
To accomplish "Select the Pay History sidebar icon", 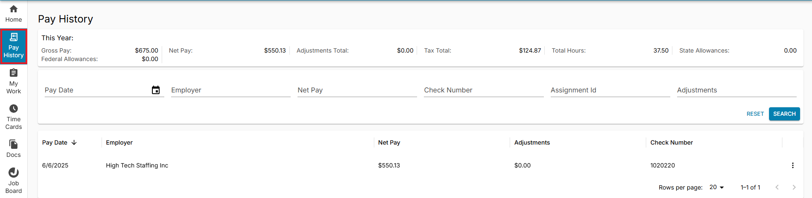I will point(14,37).
